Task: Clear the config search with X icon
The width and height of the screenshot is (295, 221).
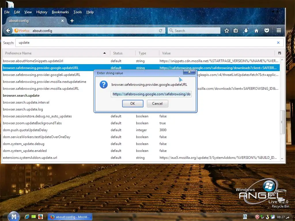Action: (x=278, y=43)
